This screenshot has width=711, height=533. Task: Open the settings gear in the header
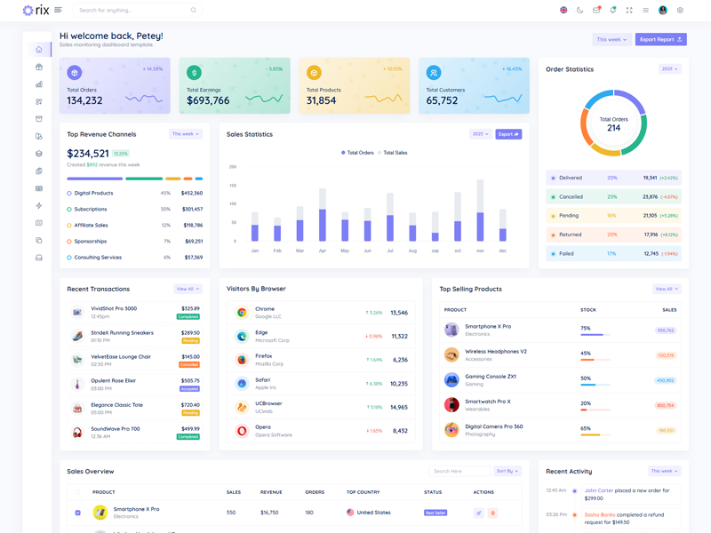(680, 11)
